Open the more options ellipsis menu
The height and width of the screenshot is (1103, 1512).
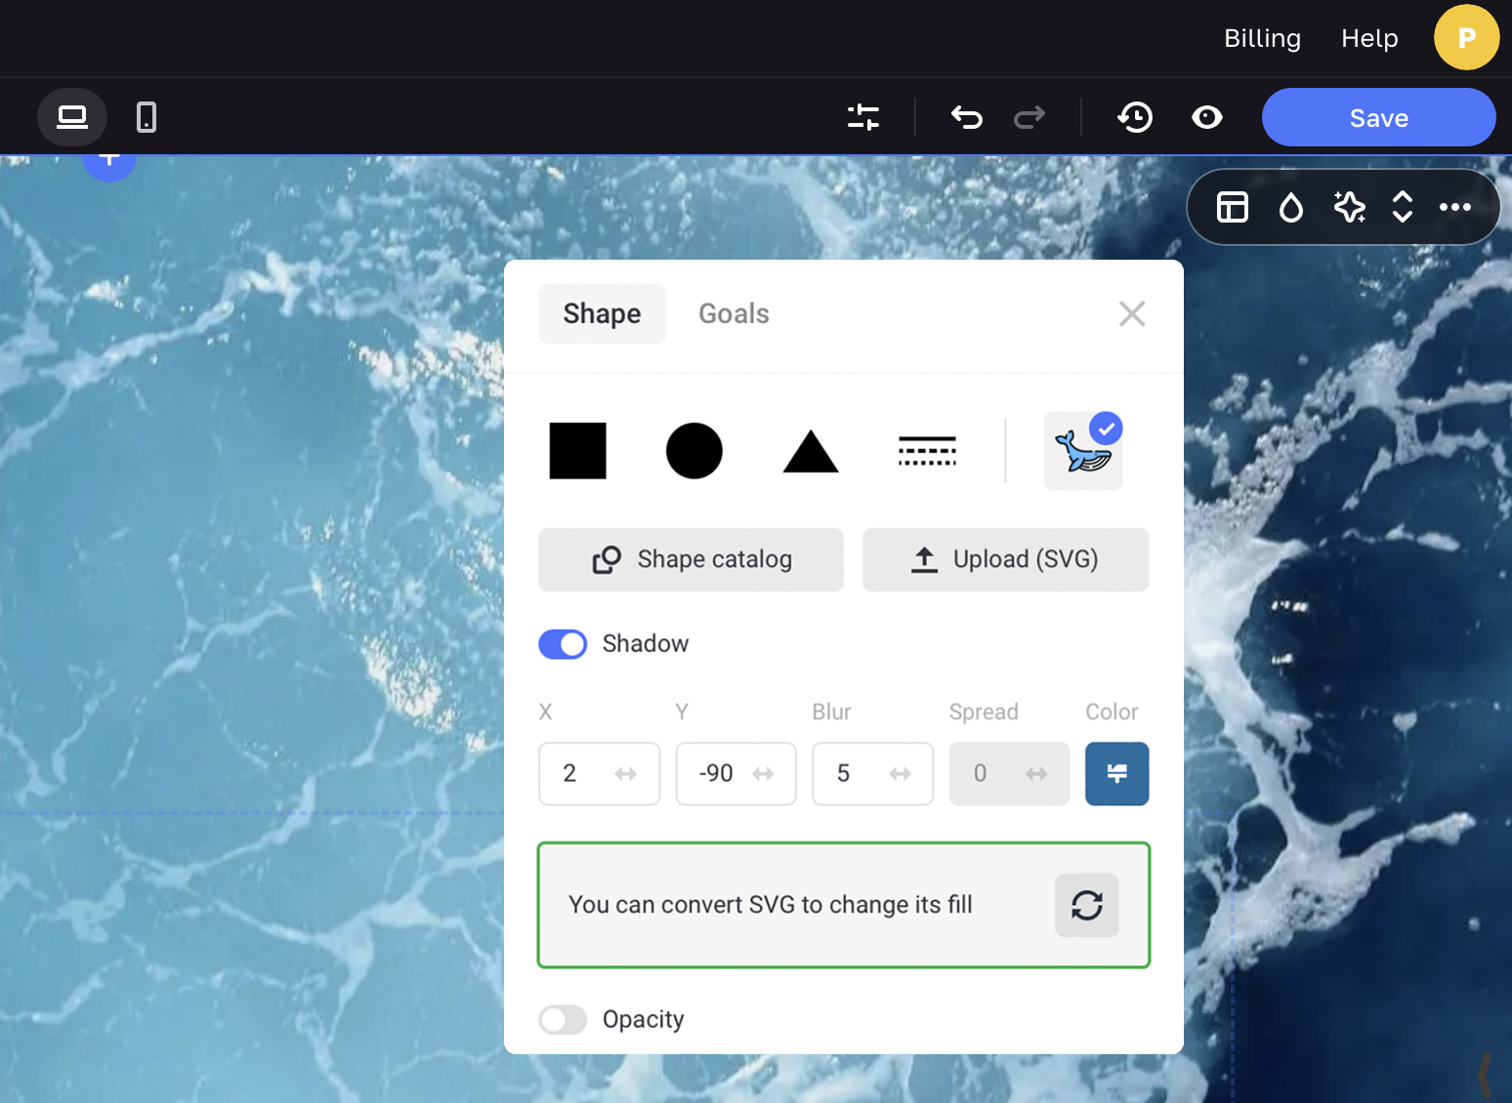[x=1454, y=207]
